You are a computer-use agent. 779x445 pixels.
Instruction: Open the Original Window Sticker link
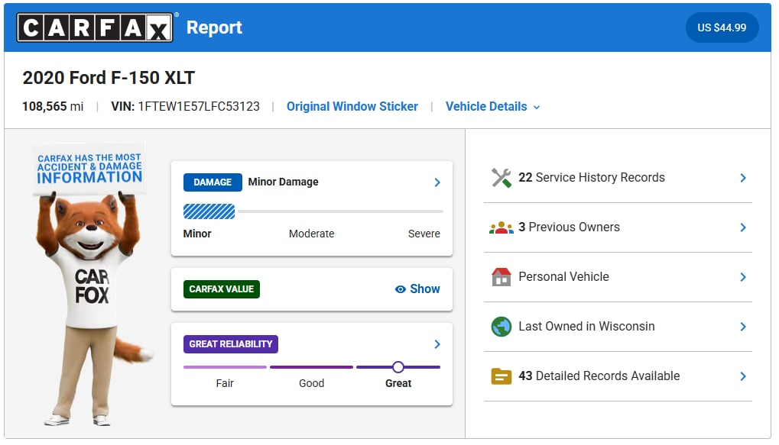pos(352,107)
